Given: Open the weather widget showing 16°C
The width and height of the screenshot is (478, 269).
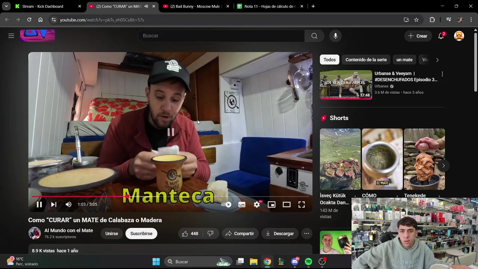Looking at the screenshot, I should (x=22, y=261).
